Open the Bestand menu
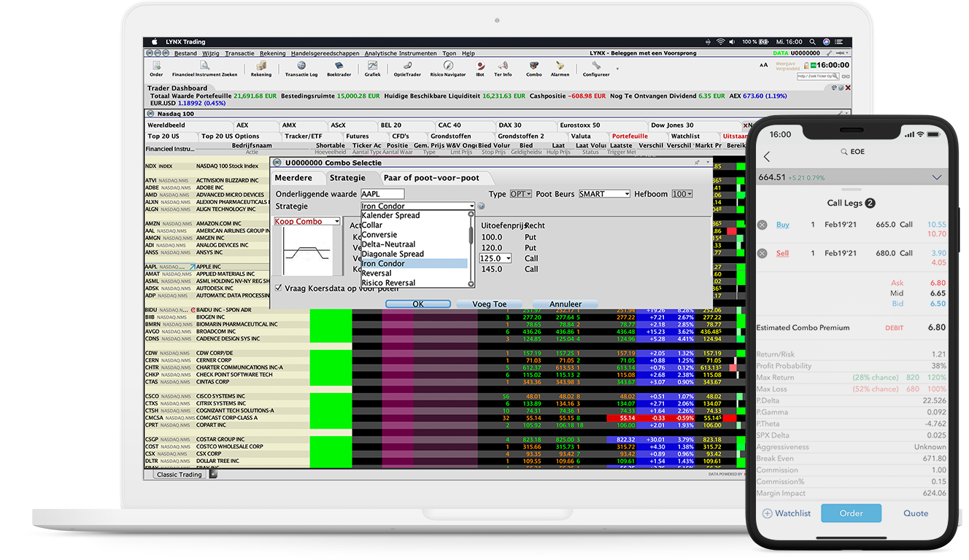Image resolution: width=969 pixels, height=560 pixels. (185, 53)
